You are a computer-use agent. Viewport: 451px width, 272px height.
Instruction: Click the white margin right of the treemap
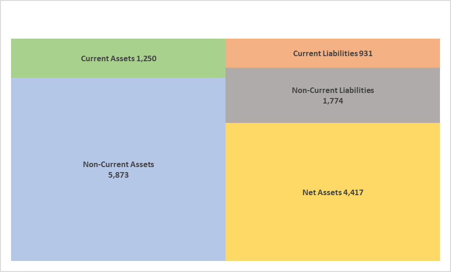(445, 150)
